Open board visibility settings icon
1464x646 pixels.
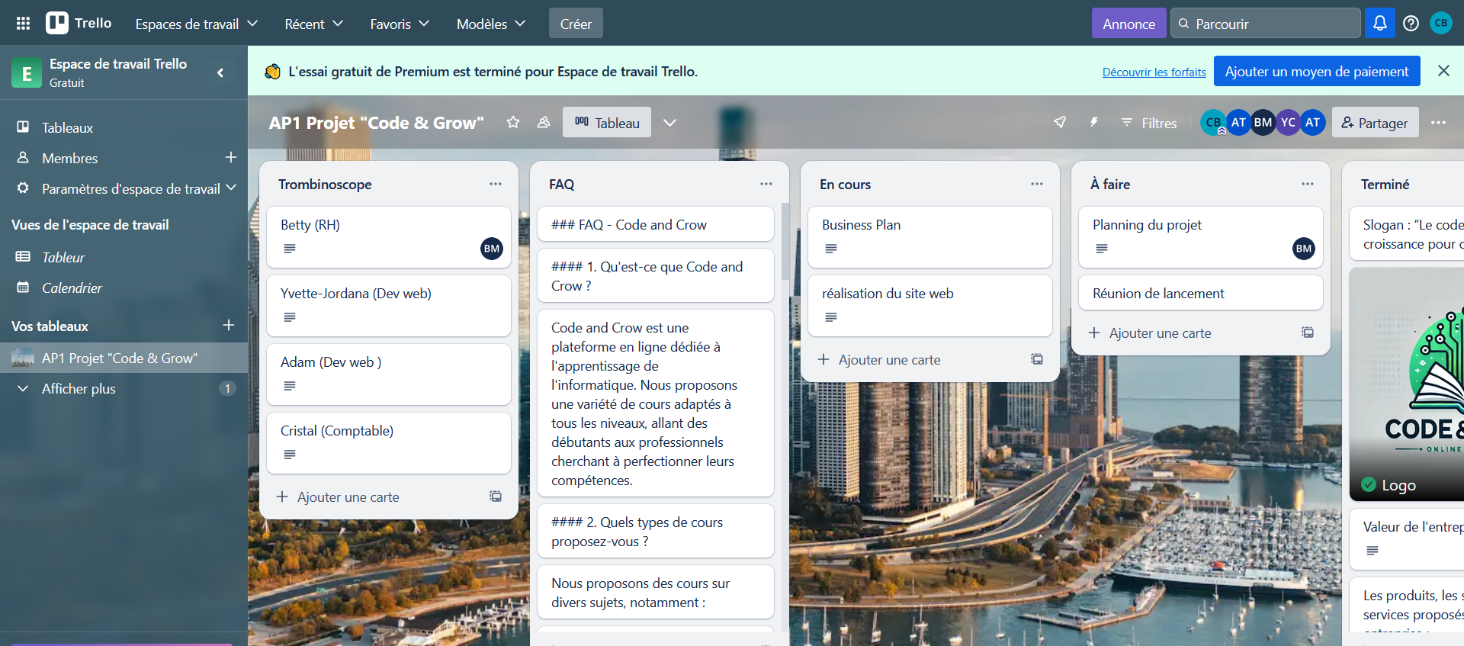click(544, 122)
